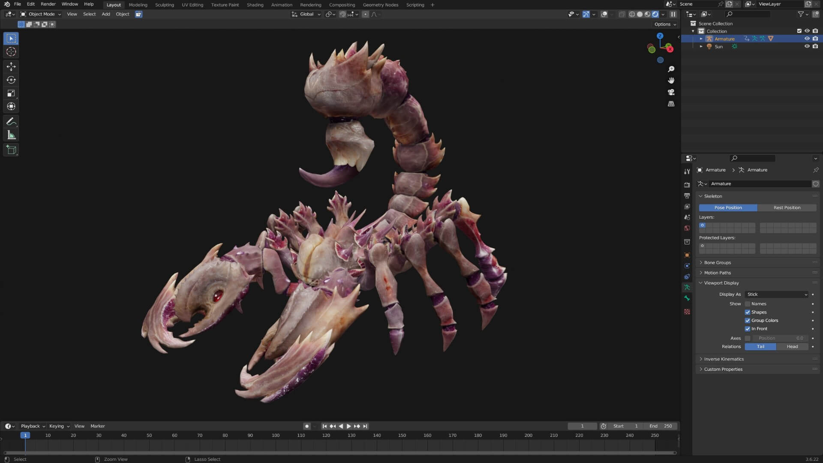Select the Cursor tool in toolbar
Viewport: 823px width, 463px height.
point(11,52)
